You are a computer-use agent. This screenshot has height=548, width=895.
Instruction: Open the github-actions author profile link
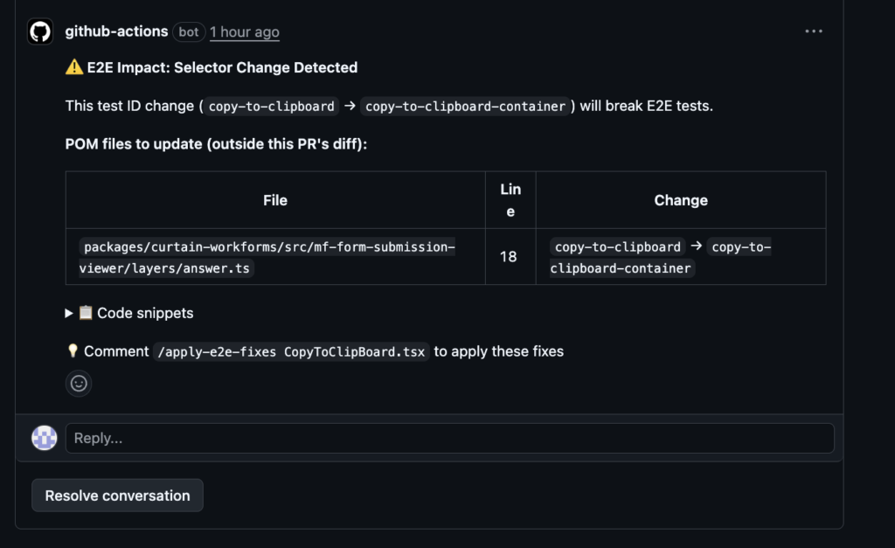[x=116, y=31]
